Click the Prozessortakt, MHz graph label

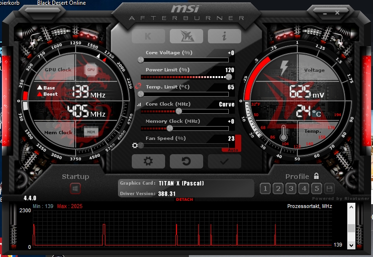[x=309, y=207]
